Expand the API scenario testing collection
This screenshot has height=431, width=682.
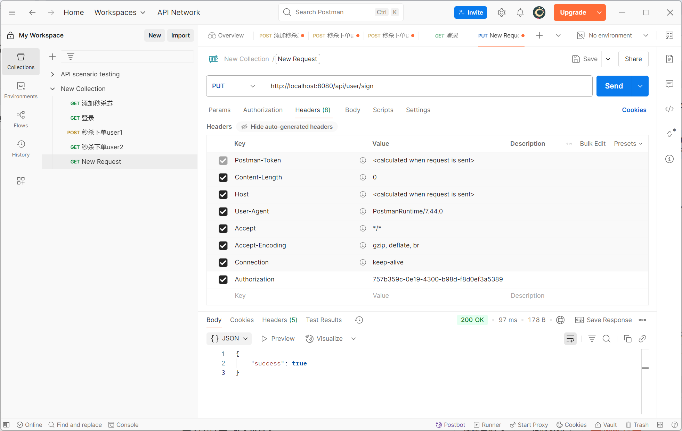point(52,74)
